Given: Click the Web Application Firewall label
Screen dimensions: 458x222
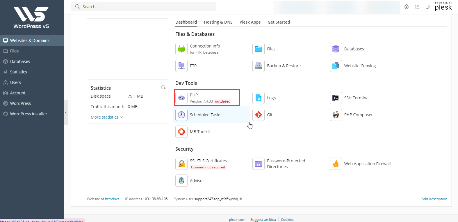Looking at the screenshot, I should tap(367, 164).
